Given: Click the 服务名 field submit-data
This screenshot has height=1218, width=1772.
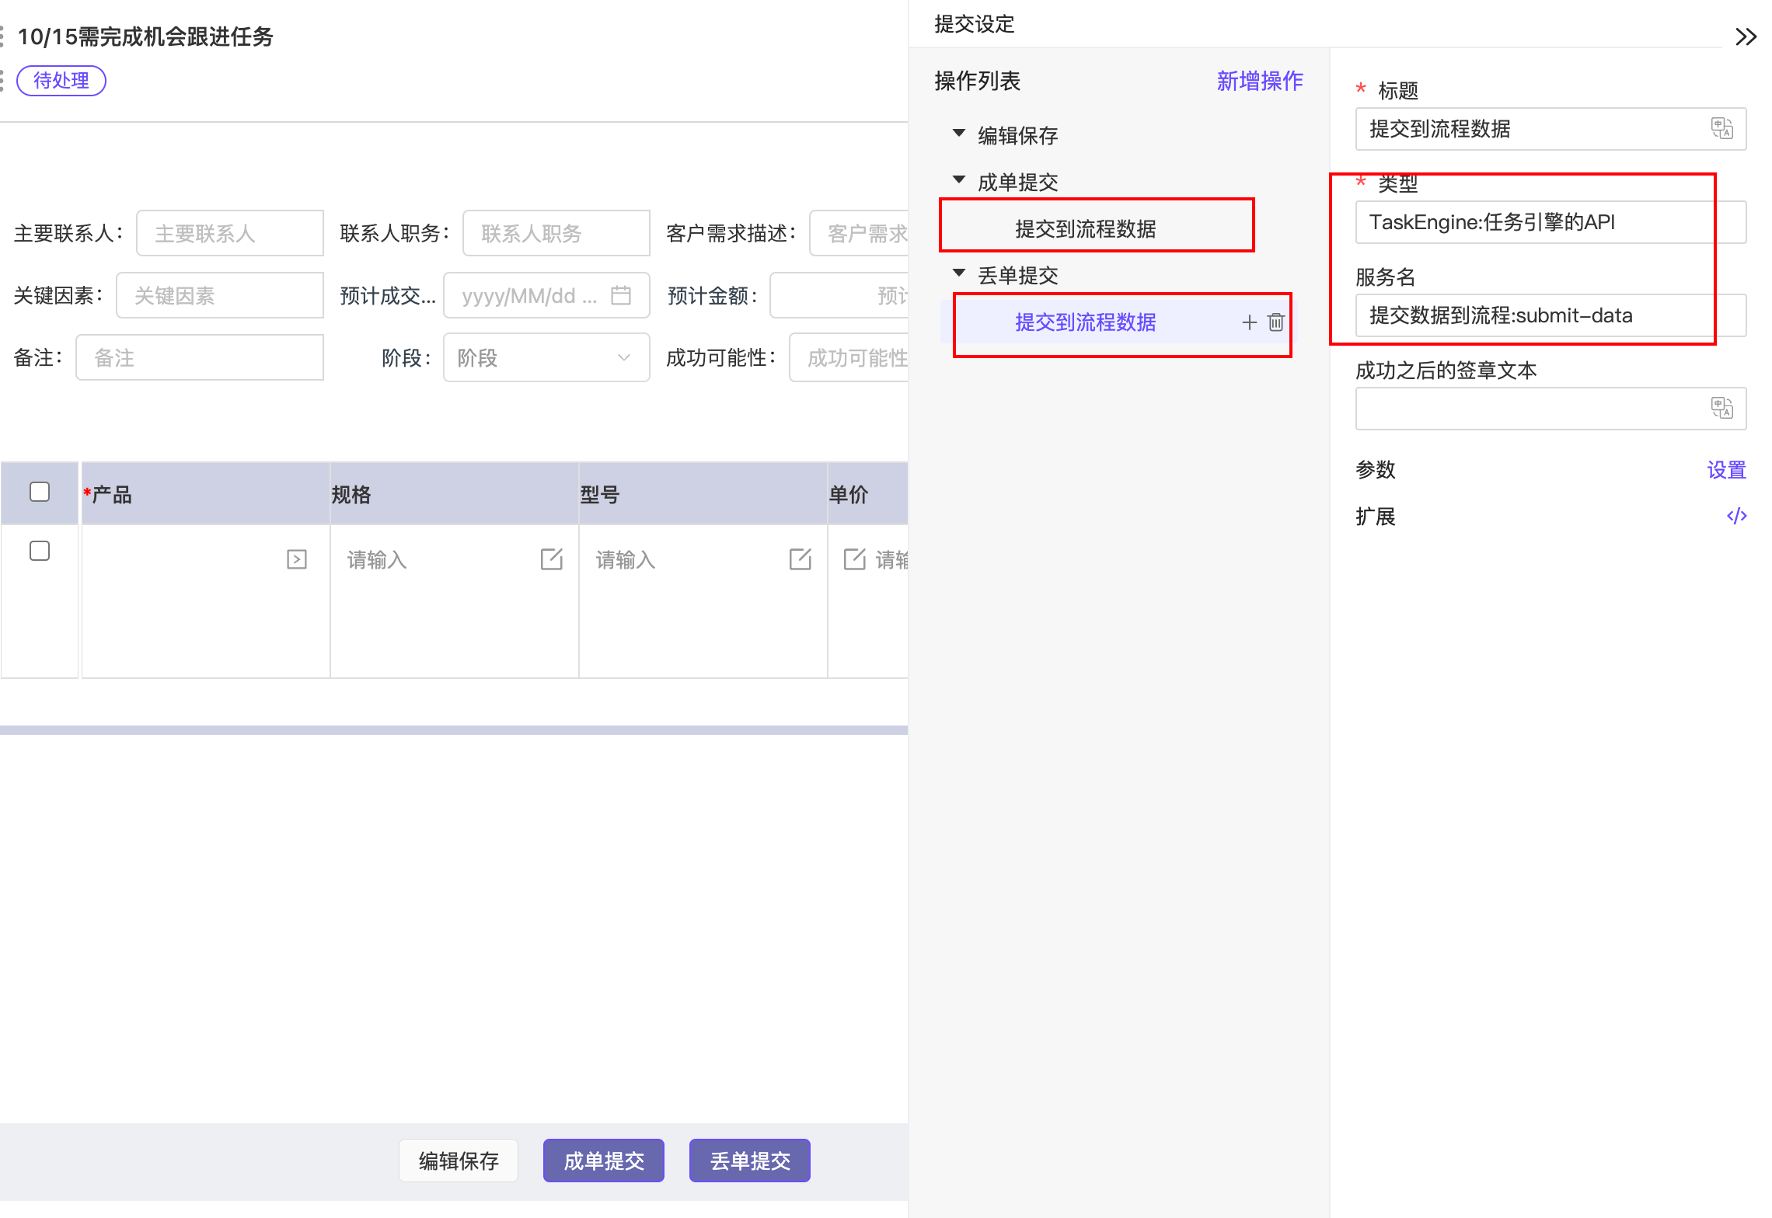Looking at the screenshot, I should [1550, 315].
